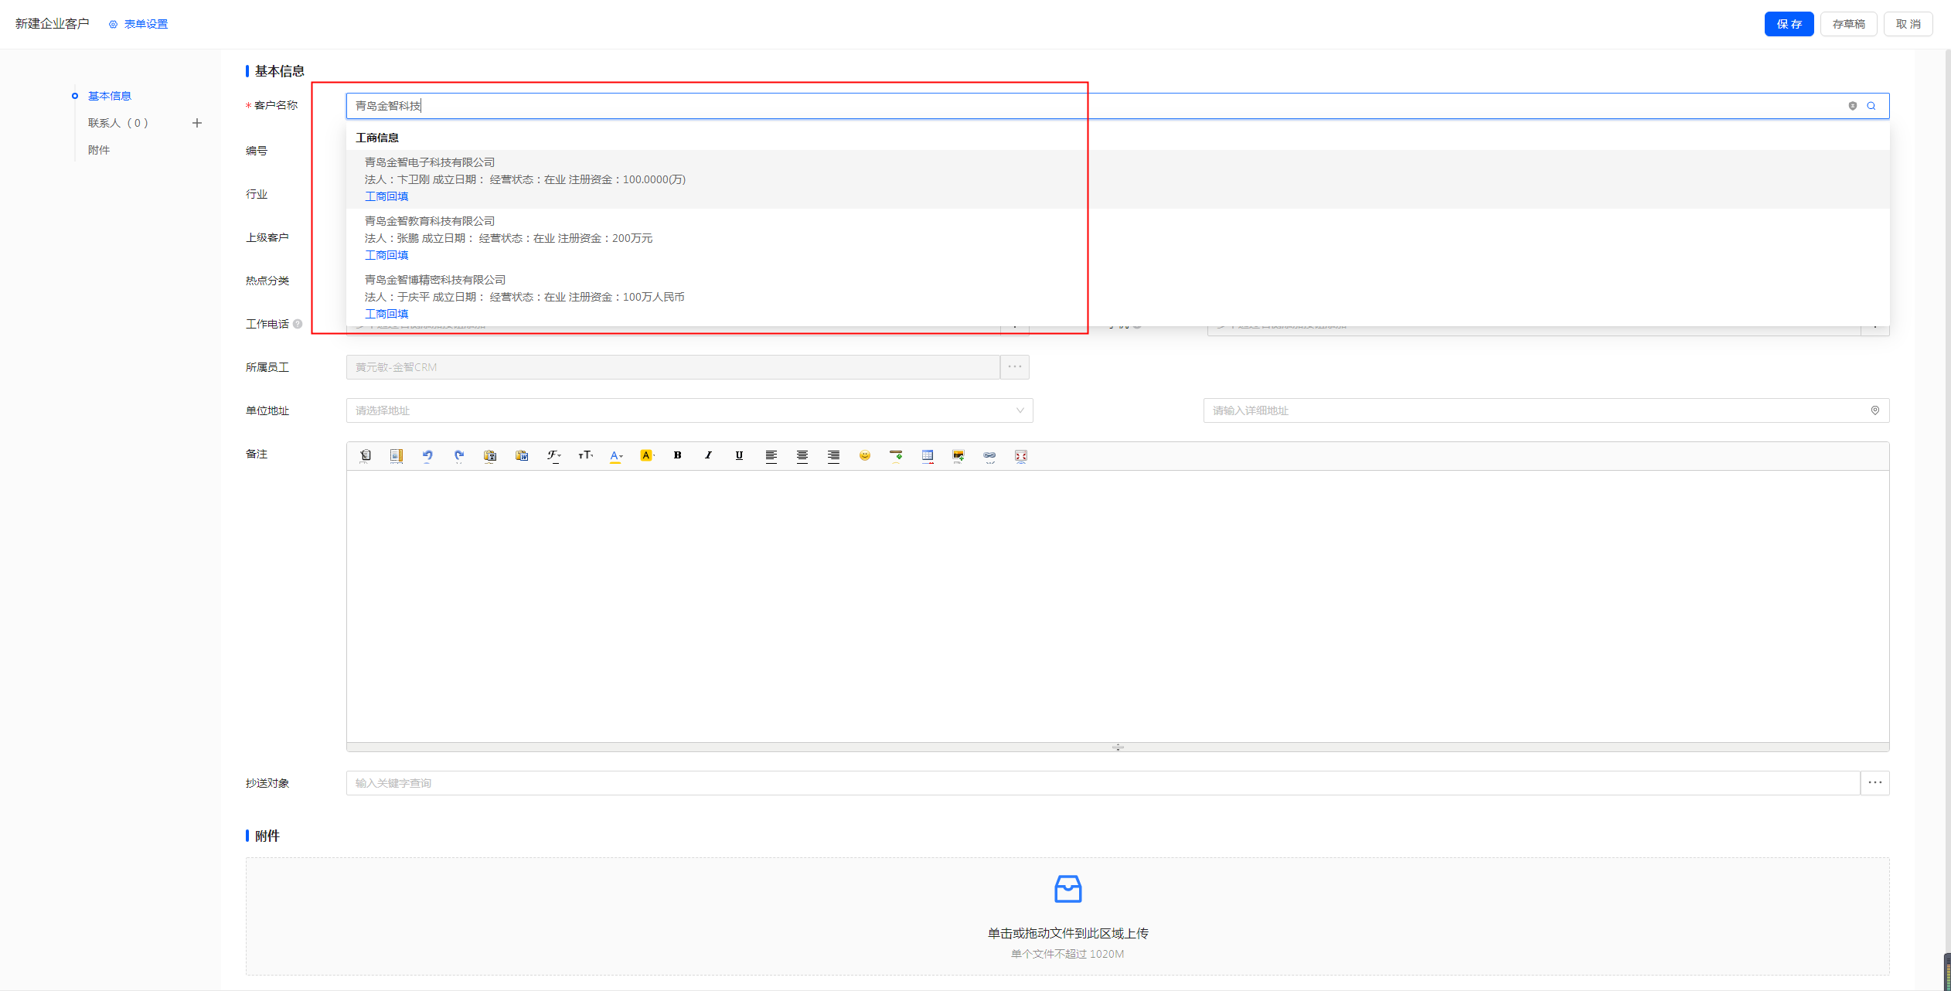Align text left in editor

(x=771, y=456)
